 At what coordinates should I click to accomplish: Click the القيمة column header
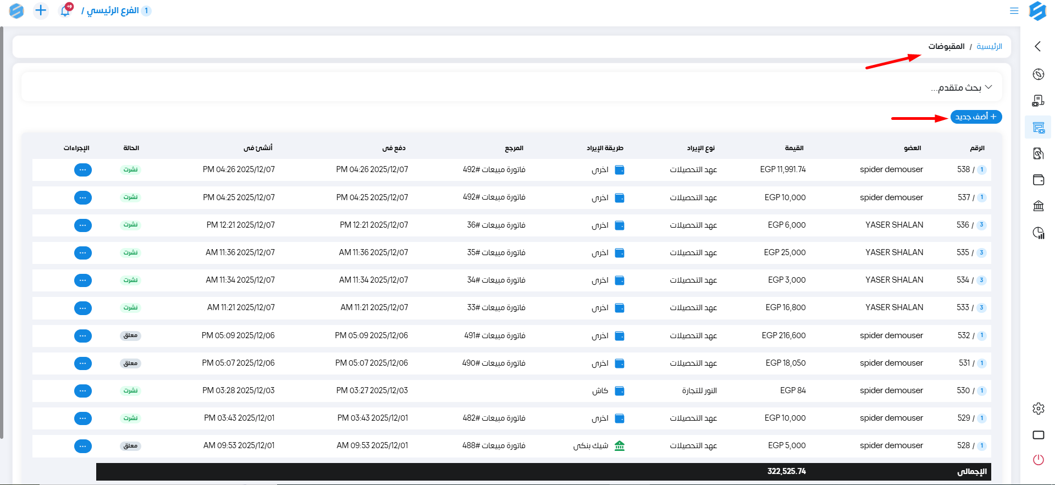pos(794,148)
